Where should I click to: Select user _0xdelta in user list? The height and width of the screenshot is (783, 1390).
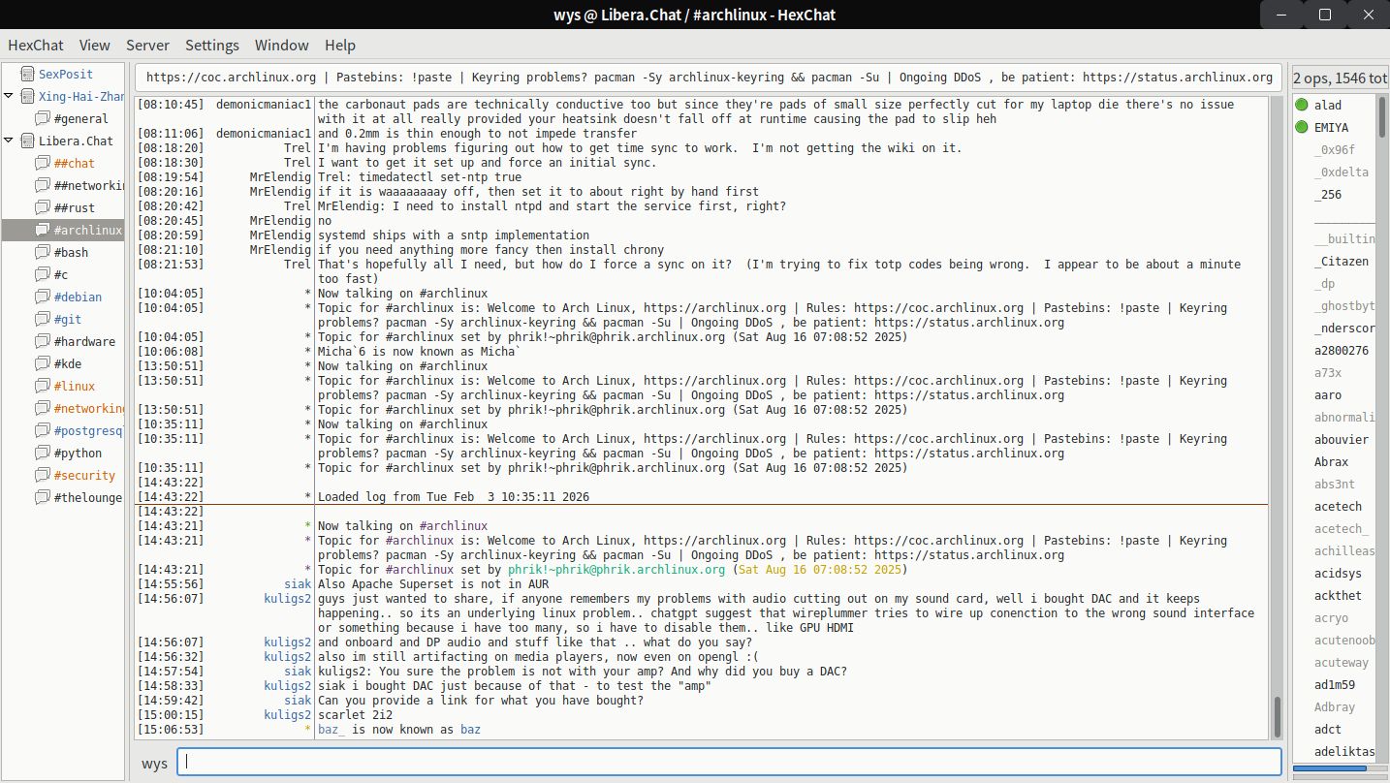pyautogui.click(x=1342, y=172)
